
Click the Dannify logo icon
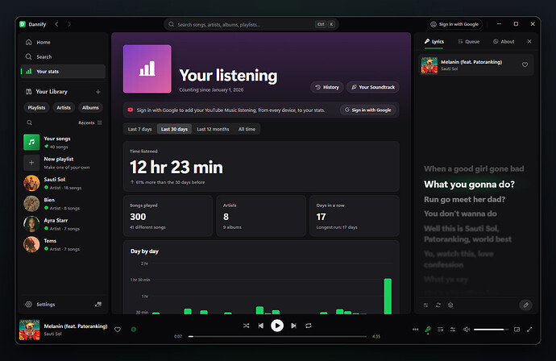[x=23, y=24]
